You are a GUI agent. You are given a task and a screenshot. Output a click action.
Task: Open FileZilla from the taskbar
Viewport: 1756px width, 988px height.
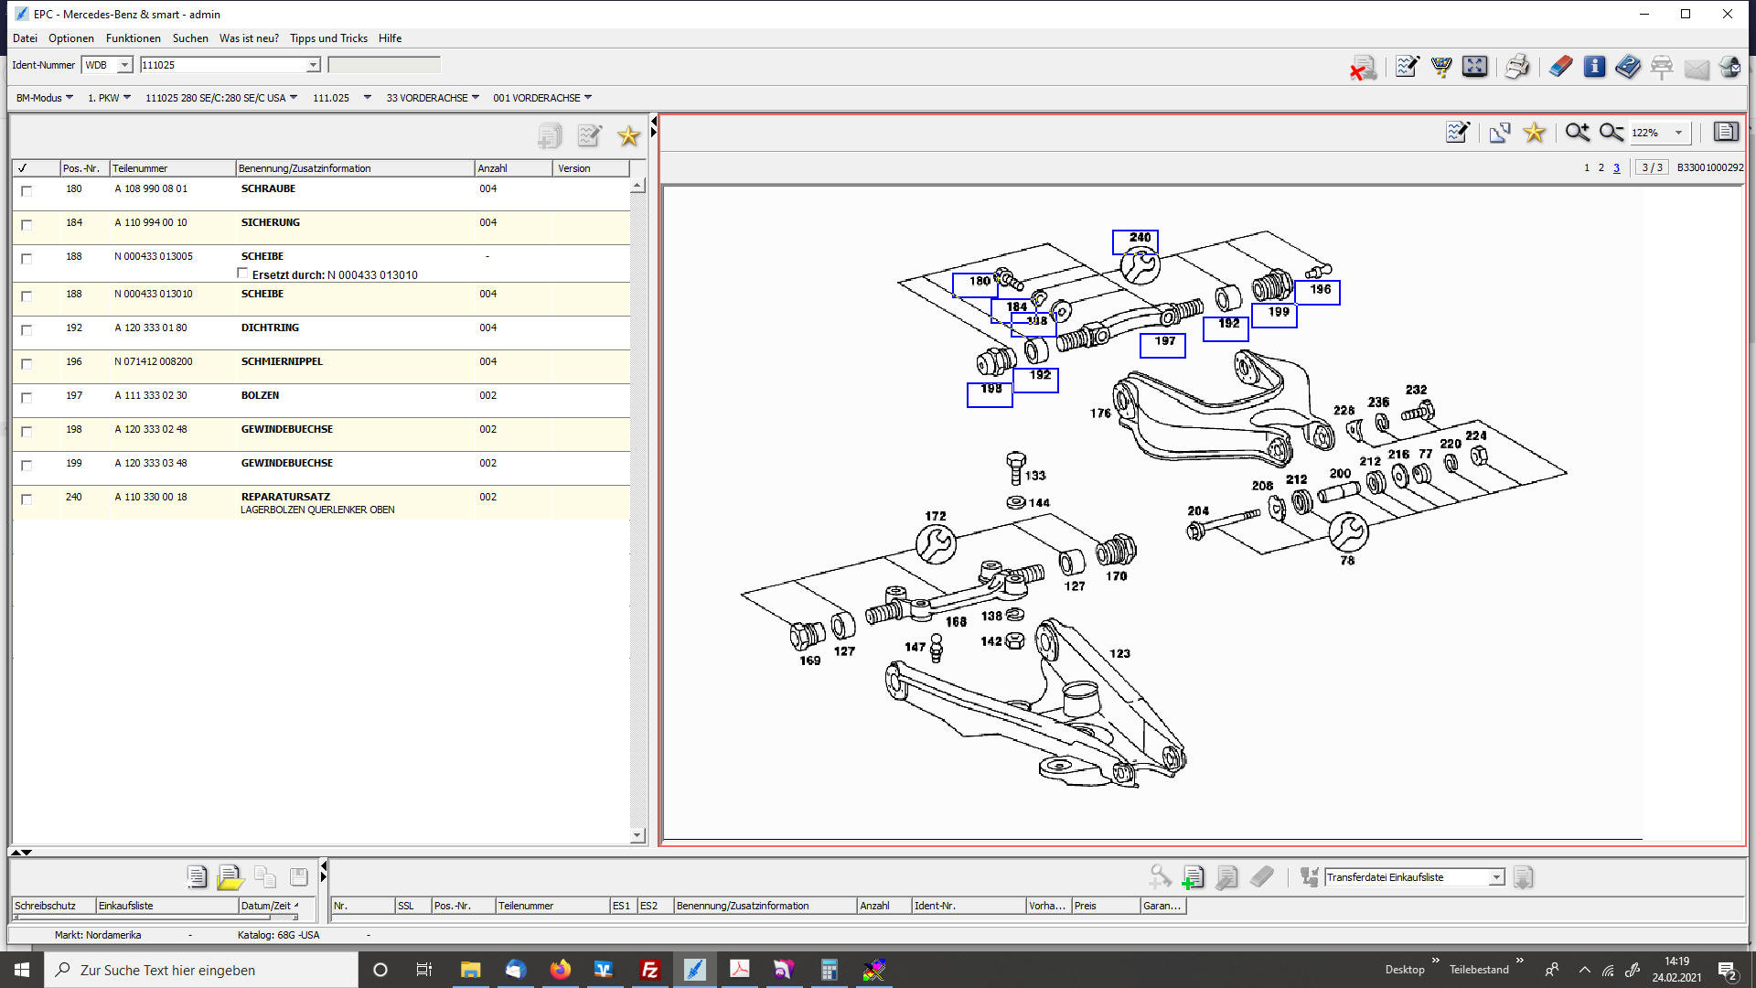click(649, 970)
